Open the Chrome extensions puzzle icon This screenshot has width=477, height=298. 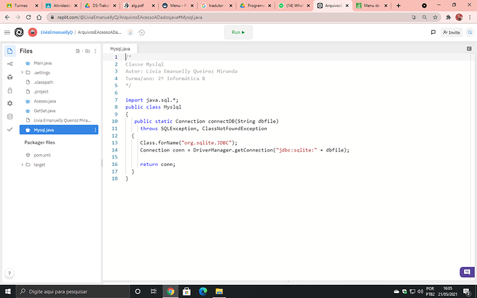(448, 17)
